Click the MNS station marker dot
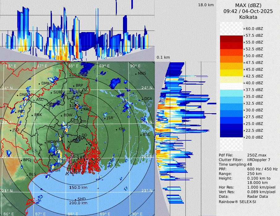This screenshot has height=216, width=280. 136,73
